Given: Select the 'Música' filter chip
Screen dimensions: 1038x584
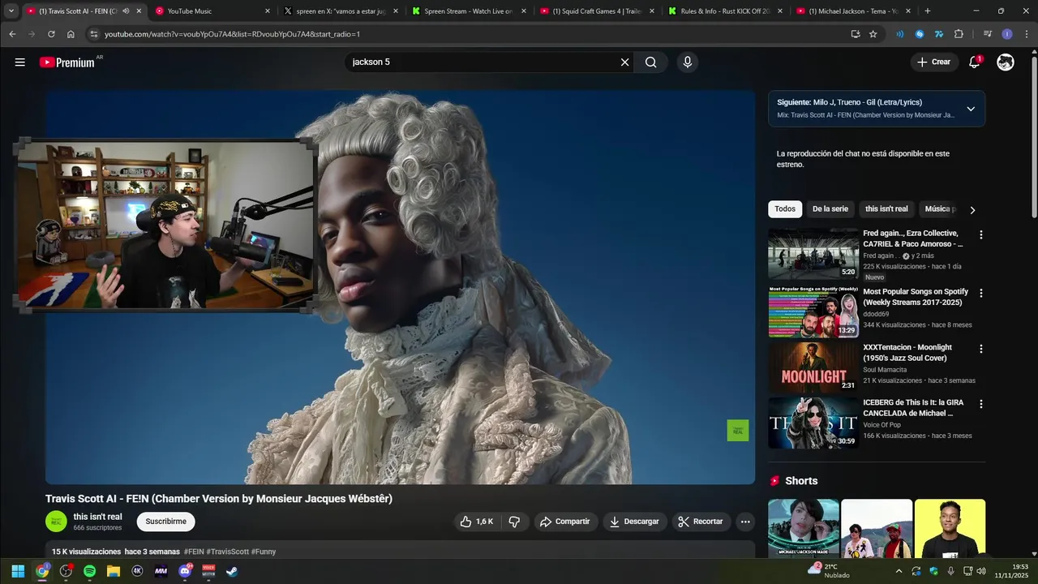Looking at the screenshot, I should (x=938, y=209).
